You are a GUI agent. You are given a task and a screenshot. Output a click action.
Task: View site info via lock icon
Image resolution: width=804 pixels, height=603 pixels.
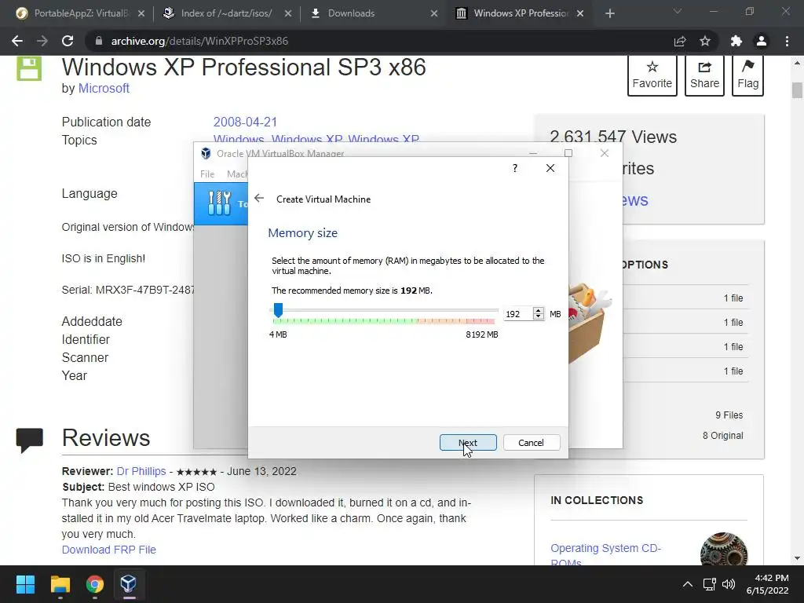tap(99, 41)
